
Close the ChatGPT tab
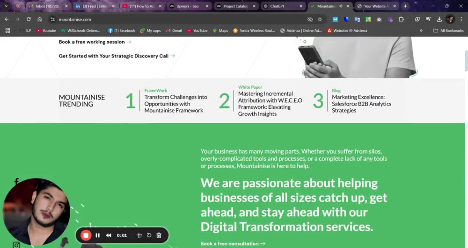(x=301, y=6)
